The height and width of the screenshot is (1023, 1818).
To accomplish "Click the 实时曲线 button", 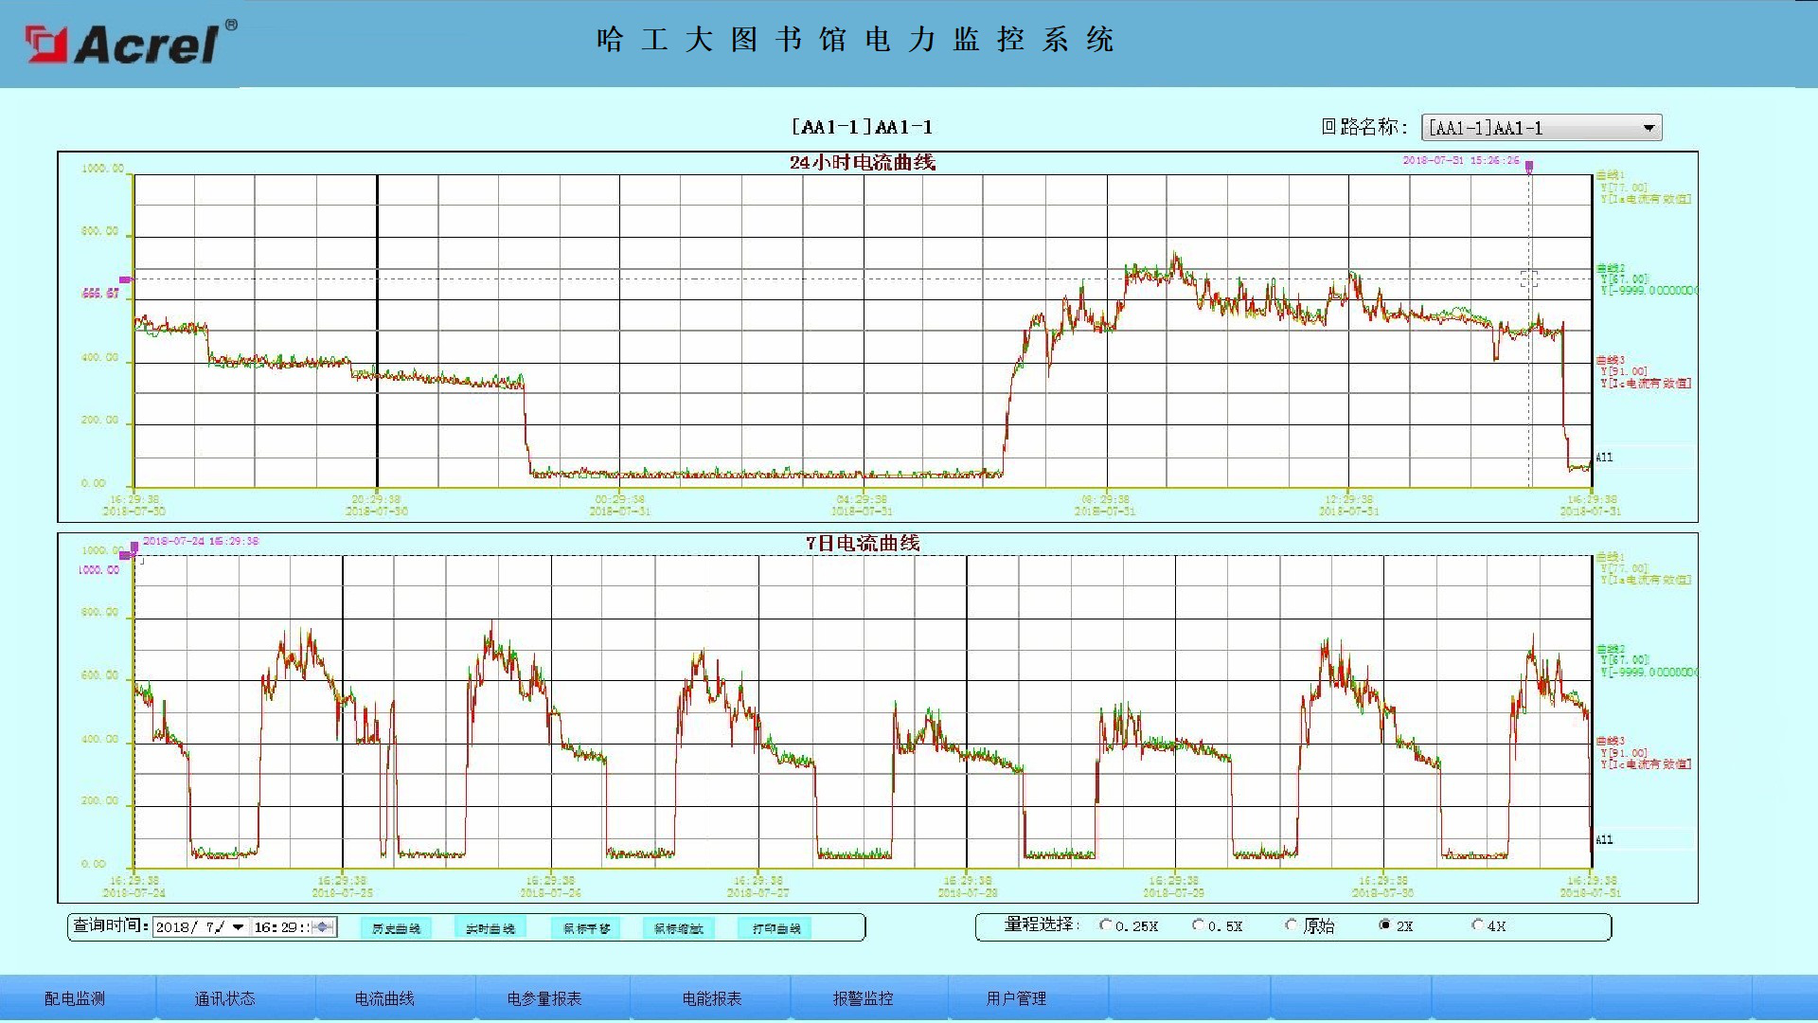I will (490, 928).
